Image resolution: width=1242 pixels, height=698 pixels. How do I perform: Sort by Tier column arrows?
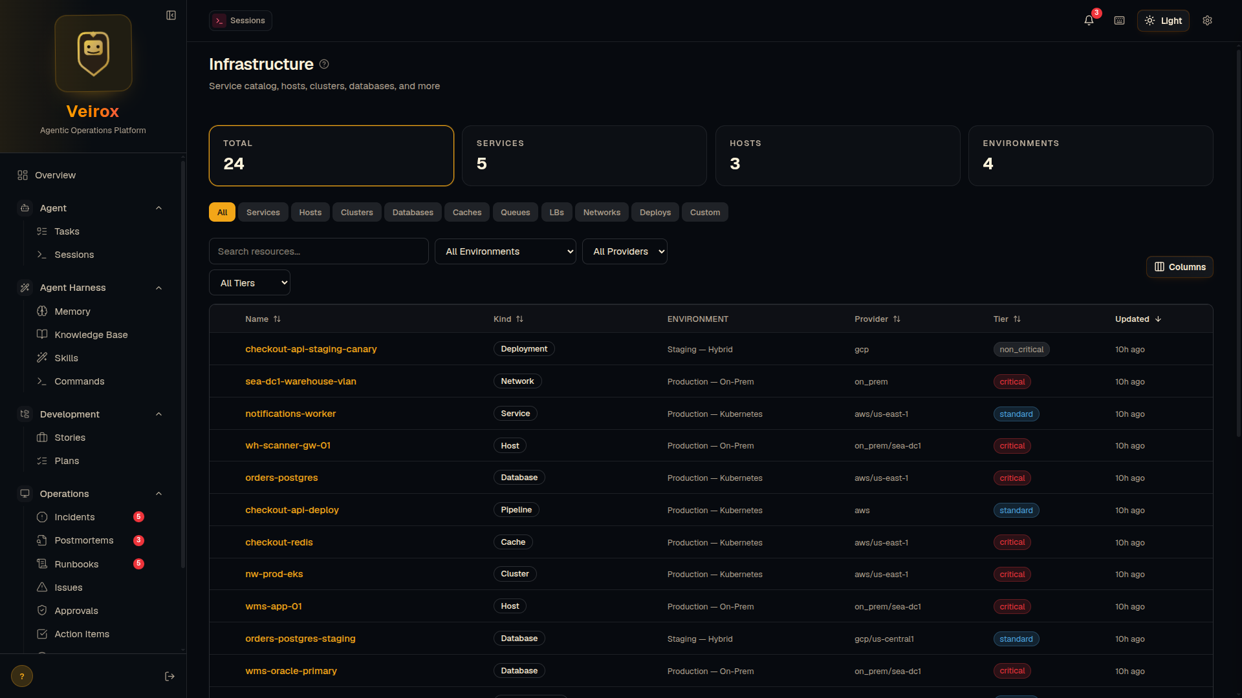pyautogui.click(x=1017, y=319)
